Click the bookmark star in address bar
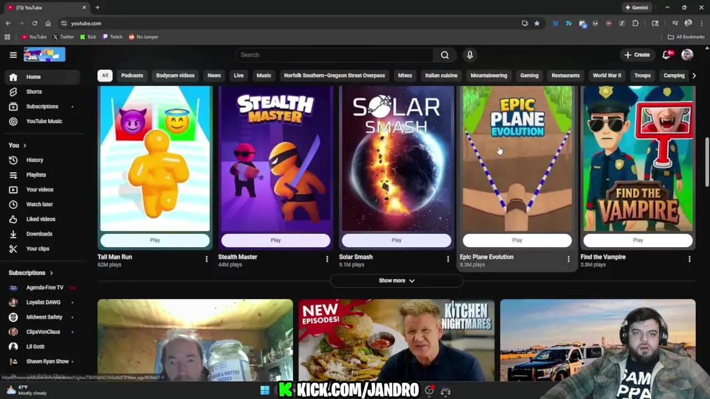 pos(537,23)
